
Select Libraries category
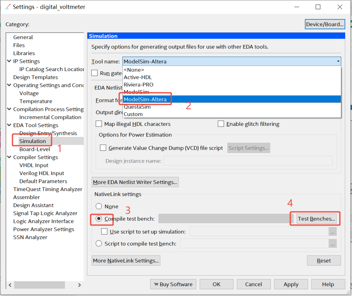point(24,53)
